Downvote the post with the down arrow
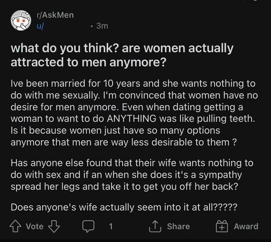Viewport: 271px width, 242px height. pos(54,226)
